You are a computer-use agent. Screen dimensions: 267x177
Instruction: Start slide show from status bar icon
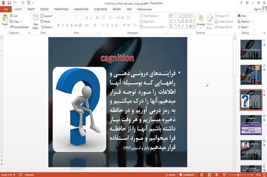pyautogui.click(x=224, y=175)
